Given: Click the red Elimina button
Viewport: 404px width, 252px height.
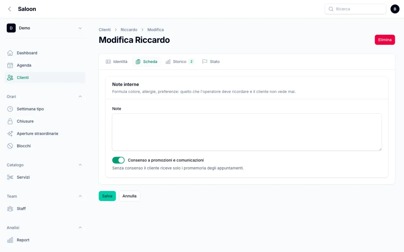Looking at the screenshot, I should coord(385,40).
